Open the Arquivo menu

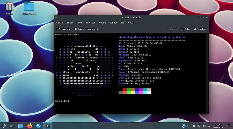coord(59,23)
